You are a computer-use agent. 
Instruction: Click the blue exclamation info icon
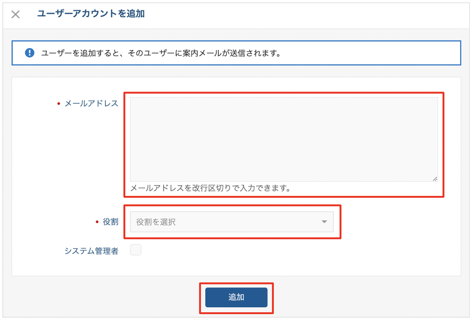30,53
